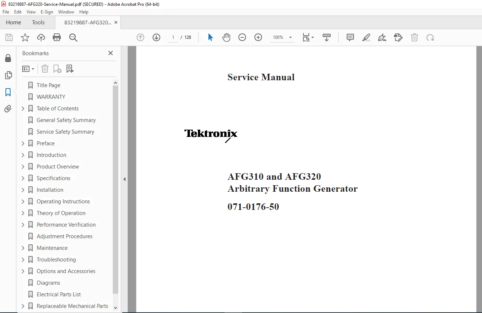
Task: Click the Save file icon
Action: (9, 37)
